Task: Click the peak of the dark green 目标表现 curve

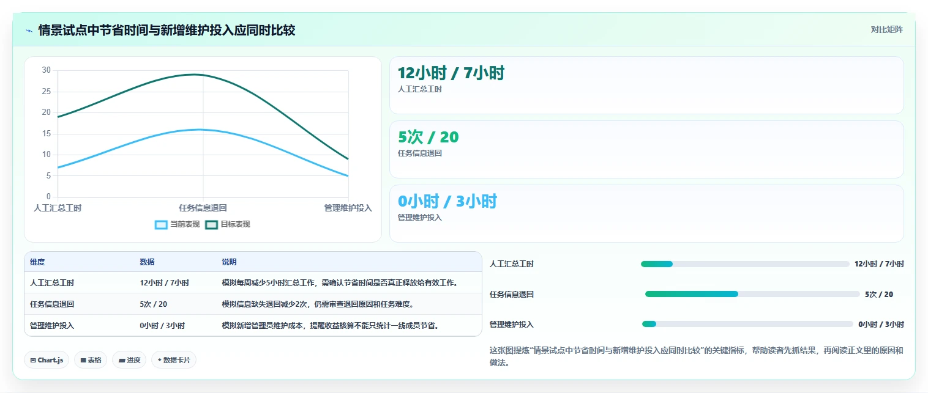Action: (196, 75)
